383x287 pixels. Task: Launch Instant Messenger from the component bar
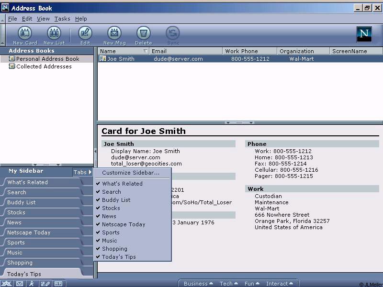(x=32, y=283)
